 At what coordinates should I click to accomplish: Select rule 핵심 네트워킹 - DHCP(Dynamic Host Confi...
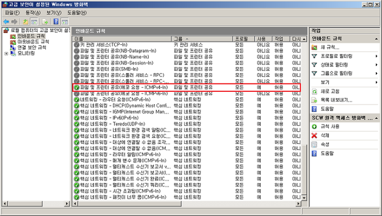tap(187, 106)
